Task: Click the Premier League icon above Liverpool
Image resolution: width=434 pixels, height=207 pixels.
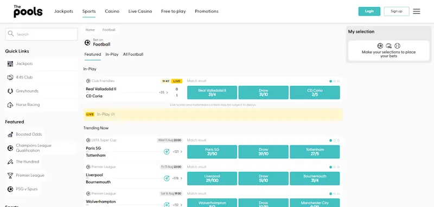Action: (88, 167)
